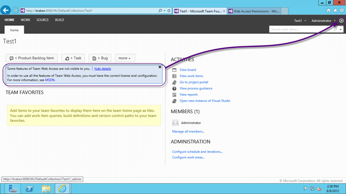Click Manage all members link
Viewport: 346px width, 194px height.
(188, 131)
